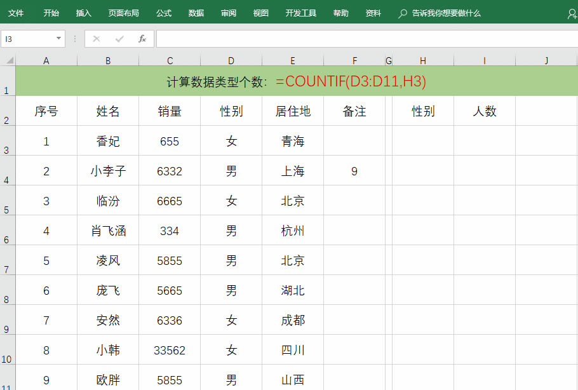Select the row 5 header
Screen dimensions: 578x390
[x=8, y=201]
